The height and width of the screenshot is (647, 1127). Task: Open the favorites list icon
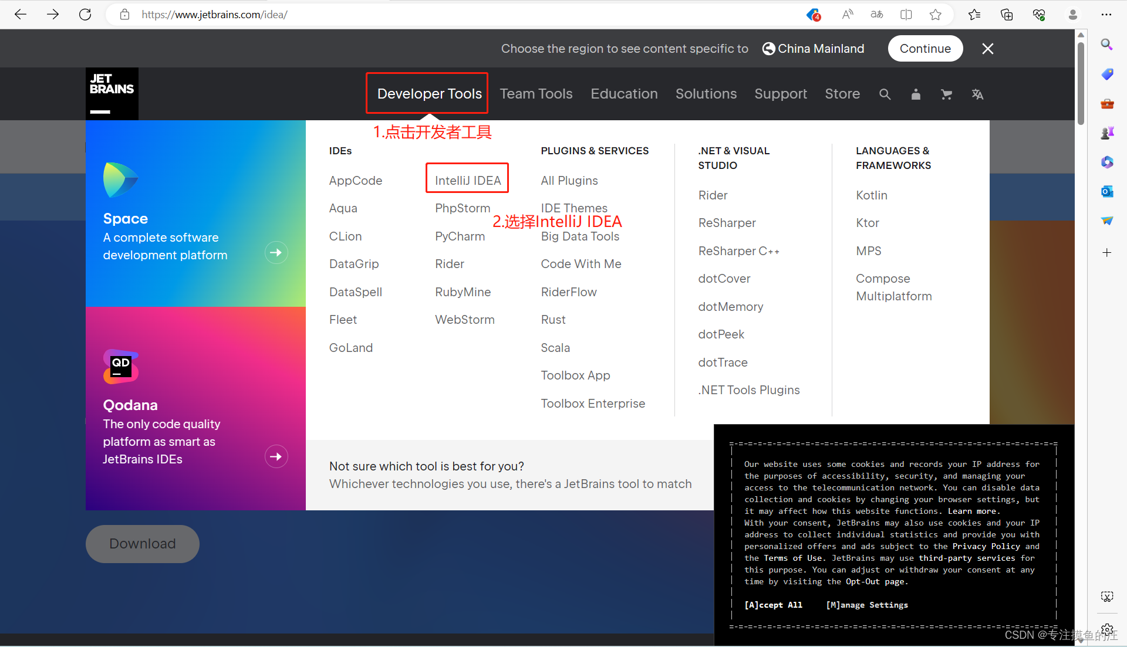tap(974, 15)
